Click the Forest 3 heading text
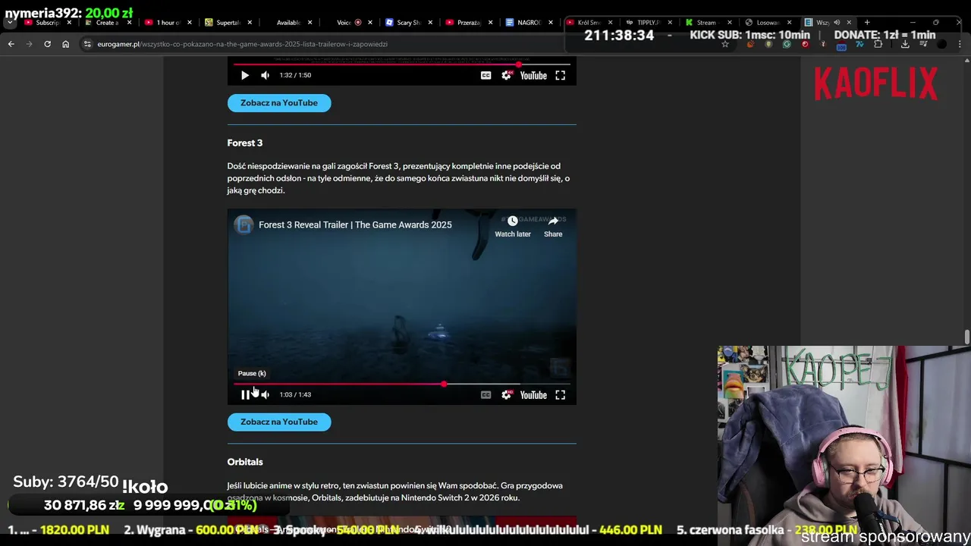The image size is (971, 546). pos(245,143)
